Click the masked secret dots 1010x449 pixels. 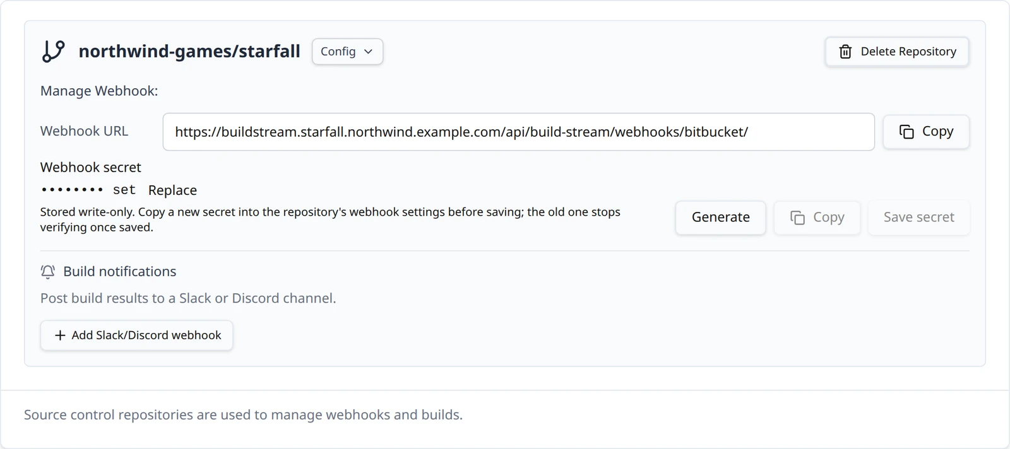coord(71,190)
